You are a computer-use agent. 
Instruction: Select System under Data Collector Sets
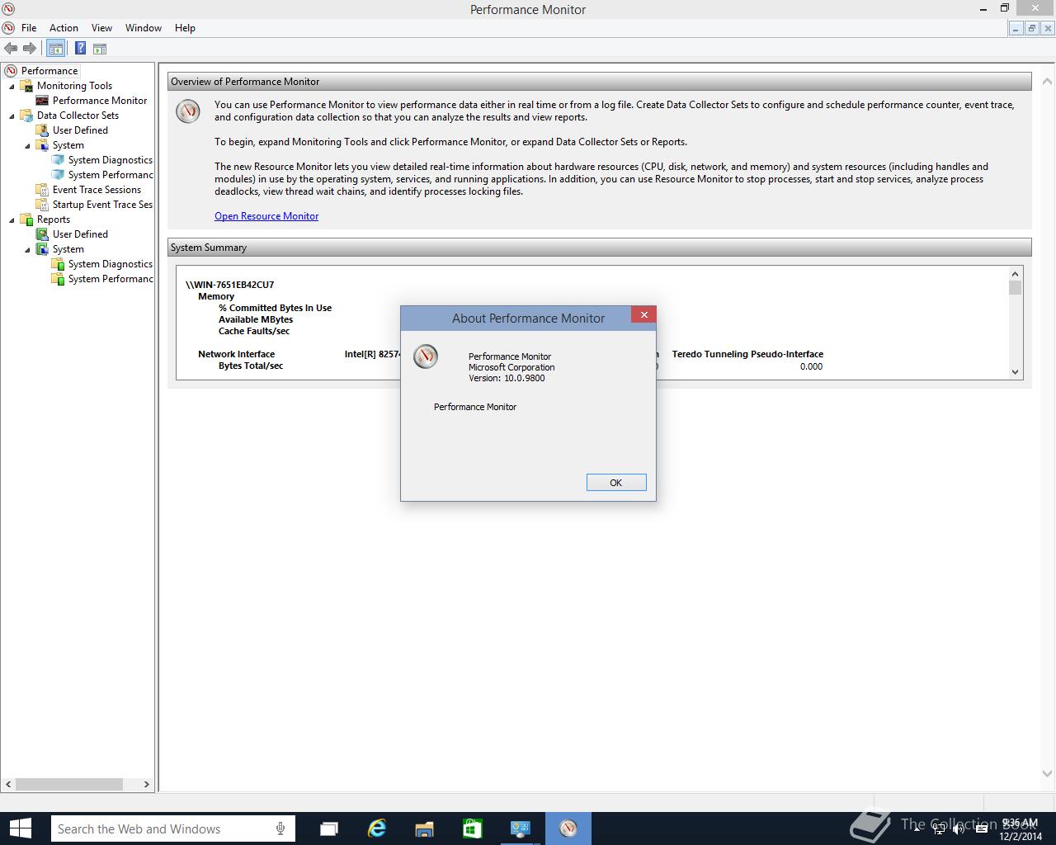(68, 145)
